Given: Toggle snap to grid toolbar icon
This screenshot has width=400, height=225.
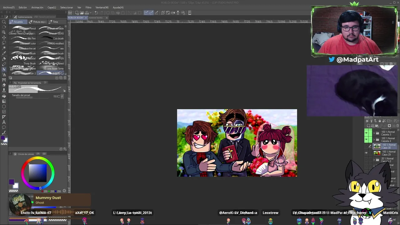Looking at the screenshot, I should click(x=156, y=13).
